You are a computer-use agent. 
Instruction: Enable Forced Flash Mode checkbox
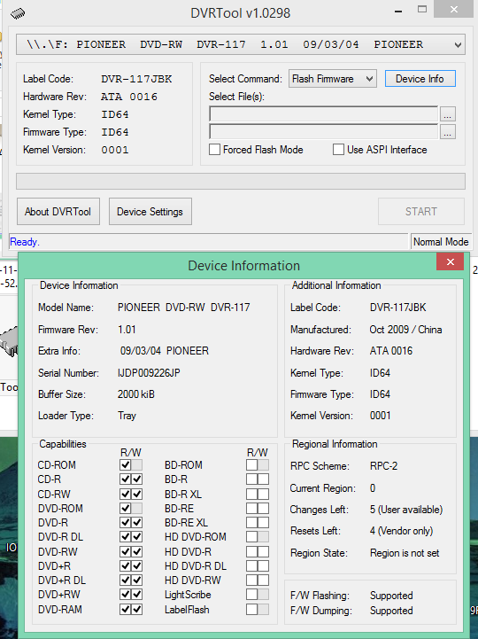214,150
